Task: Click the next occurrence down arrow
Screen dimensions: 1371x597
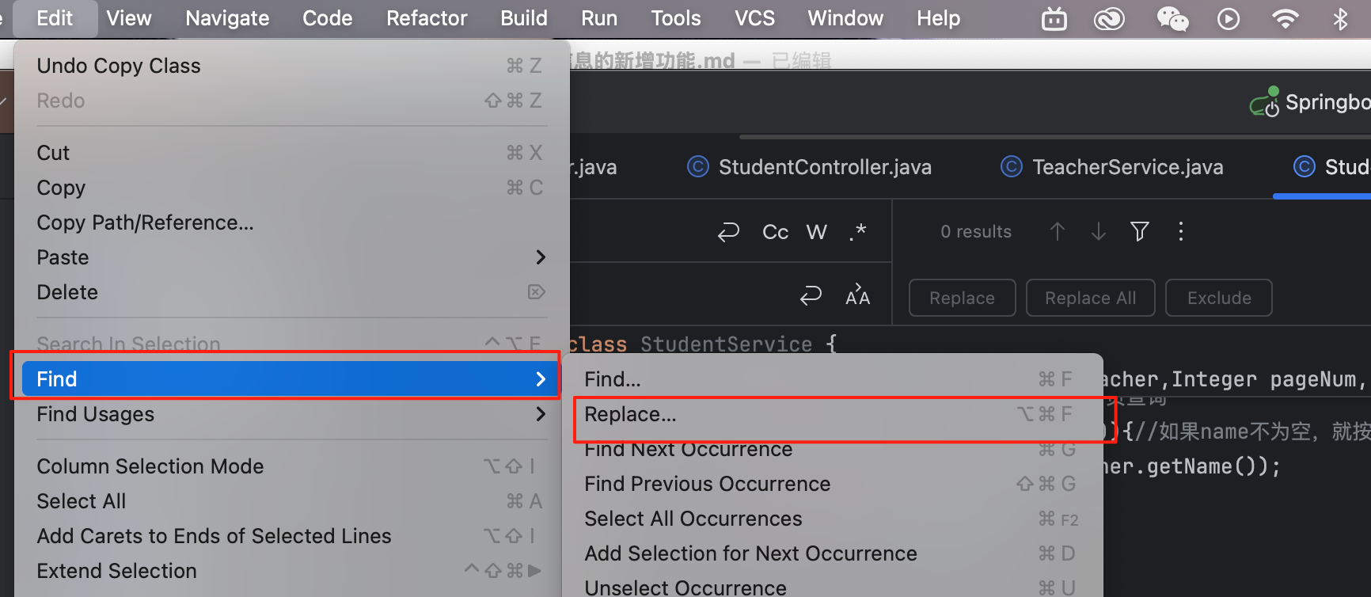Action: point(1098,231)
